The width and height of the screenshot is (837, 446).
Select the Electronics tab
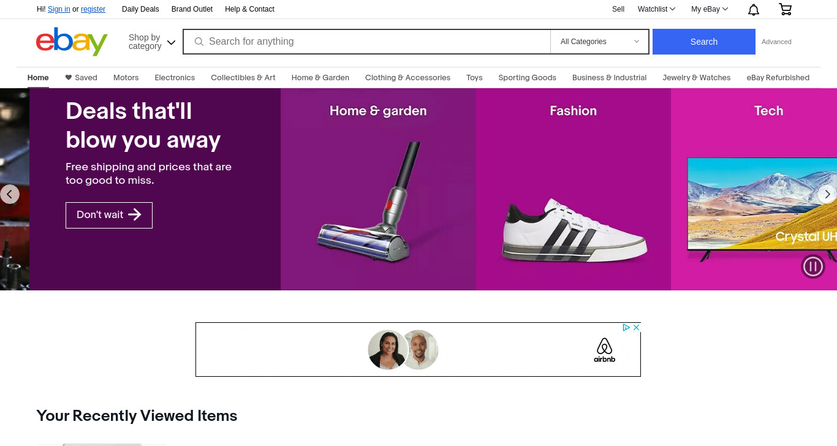tap(175, 78)
